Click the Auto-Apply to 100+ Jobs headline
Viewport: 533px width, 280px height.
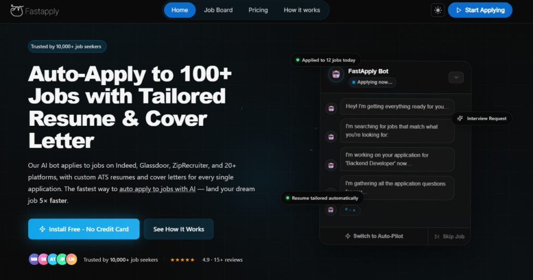tap(130, 107)
